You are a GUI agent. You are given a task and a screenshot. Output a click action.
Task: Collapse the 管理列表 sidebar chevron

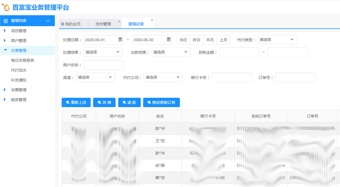48,21
